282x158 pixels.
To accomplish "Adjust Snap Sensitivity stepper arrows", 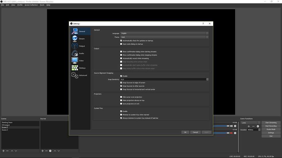I will click(x=207, y=79).
